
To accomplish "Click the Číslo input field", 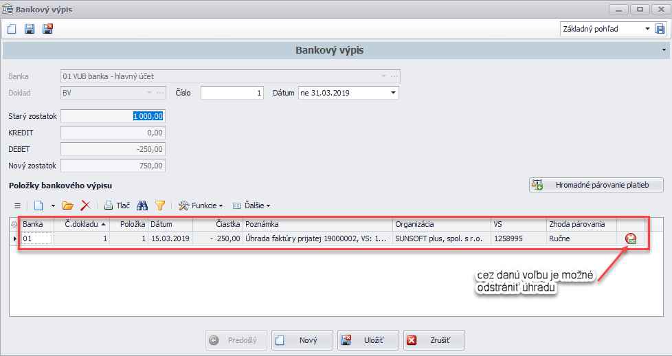I will point(232,93).
